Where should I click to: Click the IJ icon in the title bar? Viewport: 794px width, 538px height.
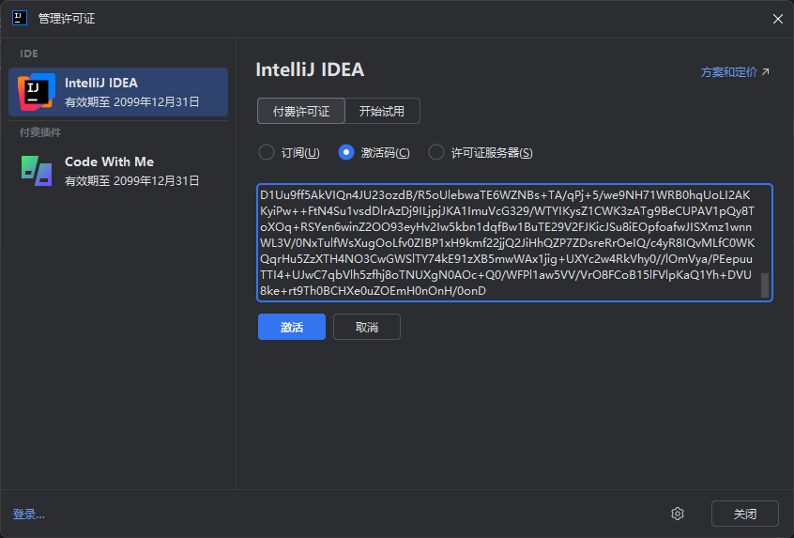[x=20, y=18]
